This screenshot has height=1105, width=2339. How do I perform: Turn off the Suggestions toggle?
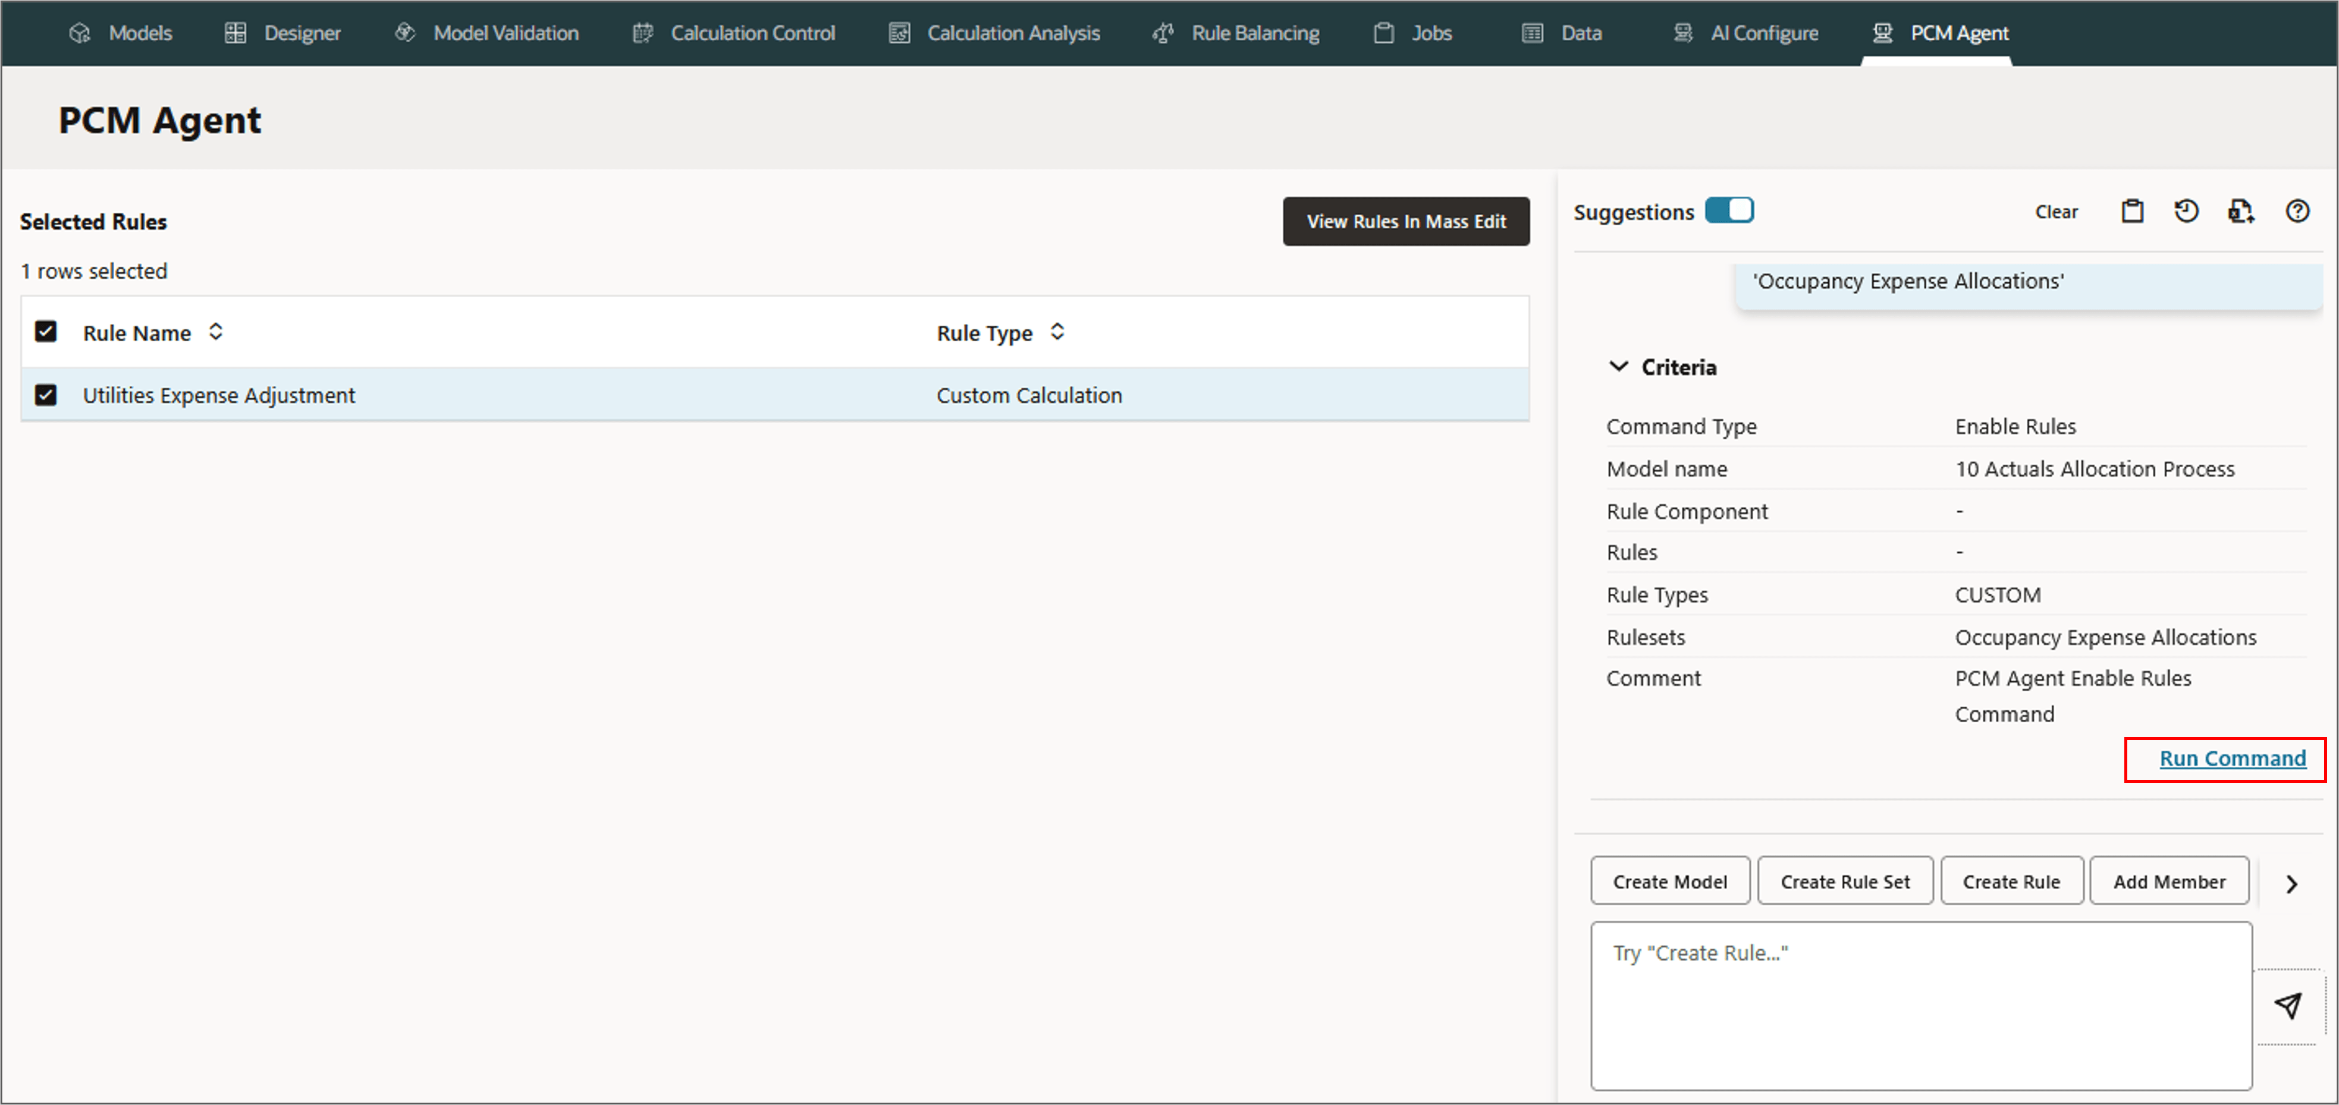click(1729, 210)
